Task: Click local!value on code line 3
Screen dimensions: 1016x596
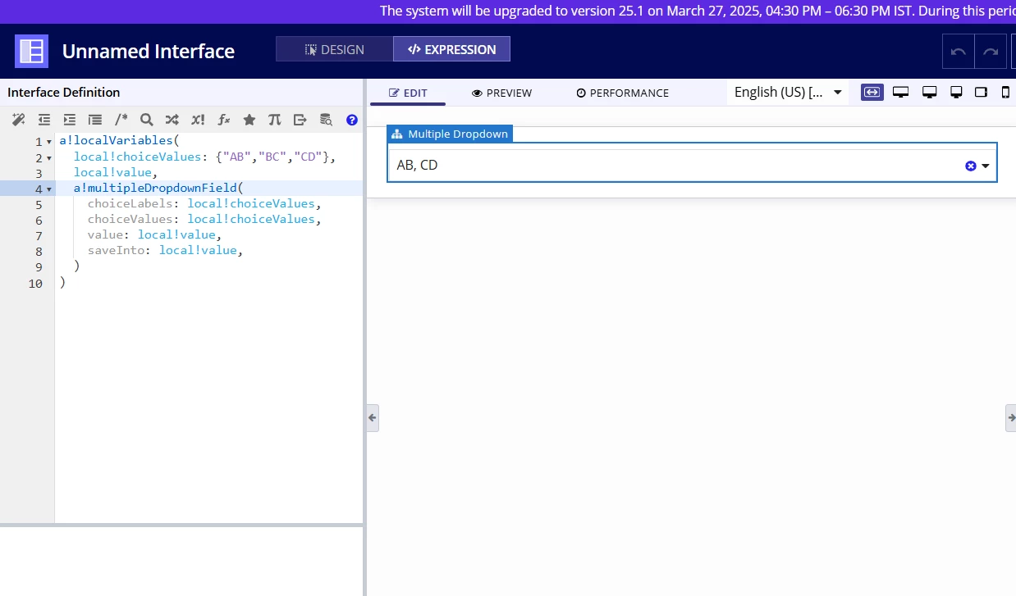Action: point(112,172)
